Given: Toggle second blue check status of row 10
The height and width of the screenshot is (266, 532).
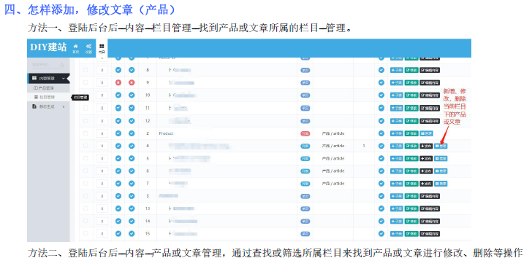Looking at the screenshot, I should coord(132,95).
